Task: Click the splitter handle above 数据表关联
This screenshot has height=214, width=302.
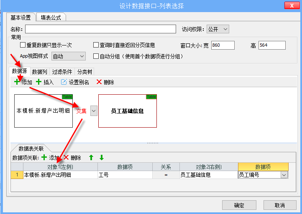Action: (x=153, y=143)
